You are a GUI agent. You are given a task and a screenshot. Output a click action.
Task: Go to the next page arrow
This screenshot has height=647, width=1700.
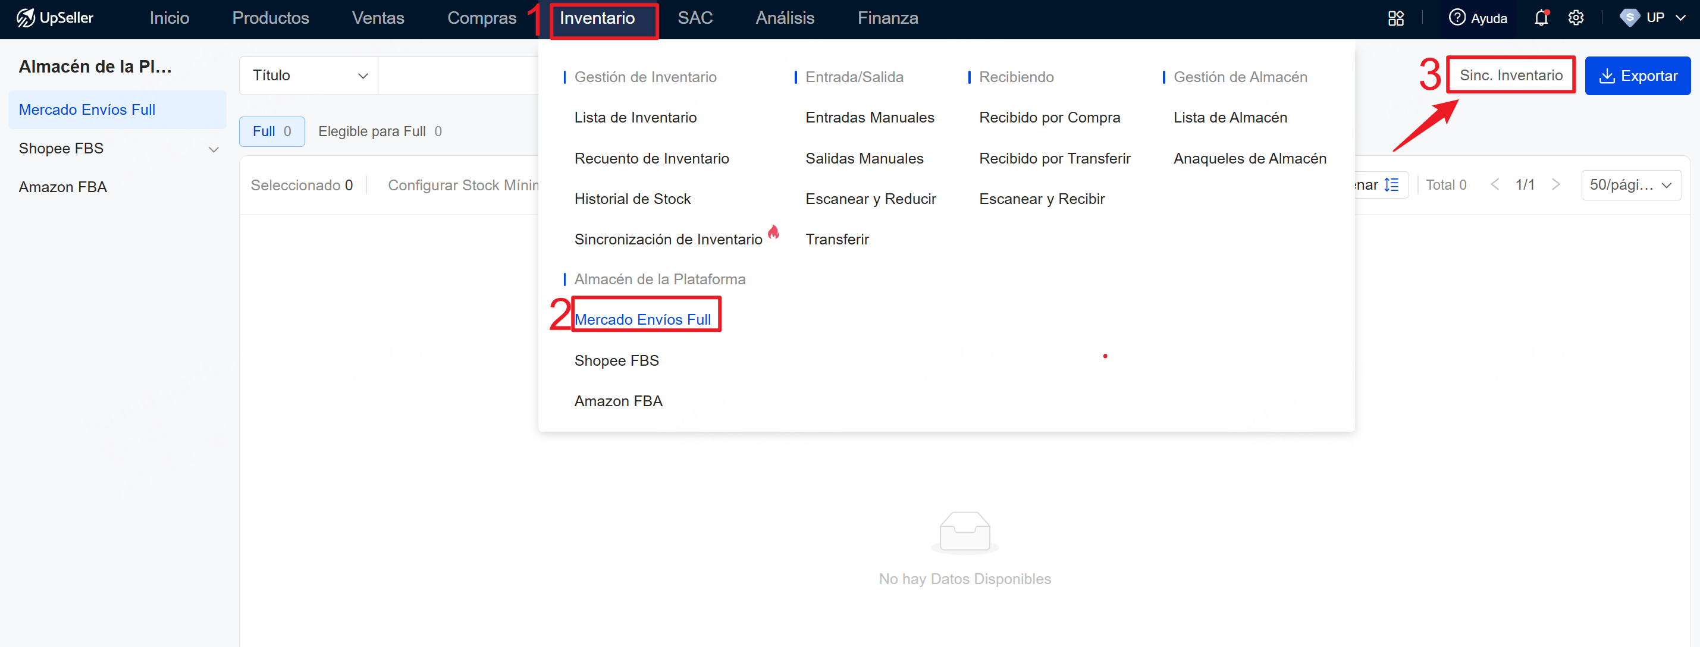pos(1555,185)
